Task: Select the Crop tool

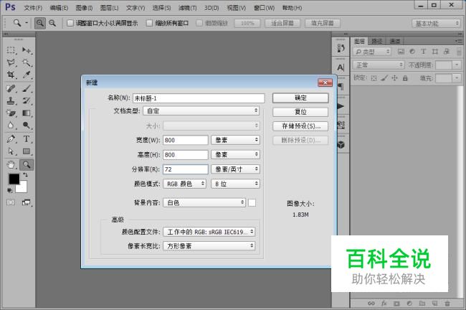Action: pos(11,75)
